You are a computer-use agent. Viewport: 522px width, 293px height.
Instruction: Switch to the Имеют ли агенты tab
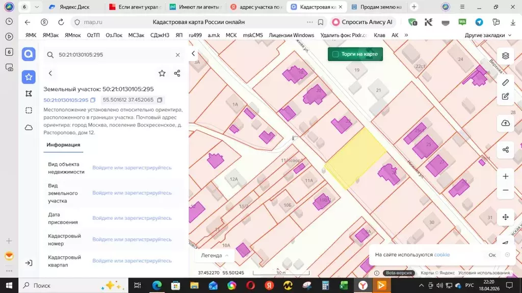coord(196,7)
